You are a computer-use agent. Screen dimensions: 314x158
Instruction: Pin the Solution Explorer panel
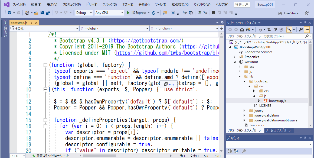[305, 23]
